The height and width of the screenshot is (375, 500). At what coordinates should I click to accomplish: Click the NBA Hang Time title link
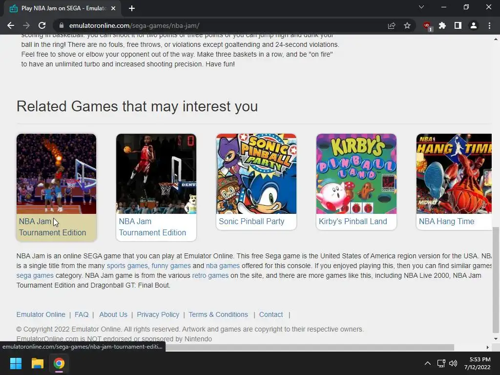[x=446, y=221]
